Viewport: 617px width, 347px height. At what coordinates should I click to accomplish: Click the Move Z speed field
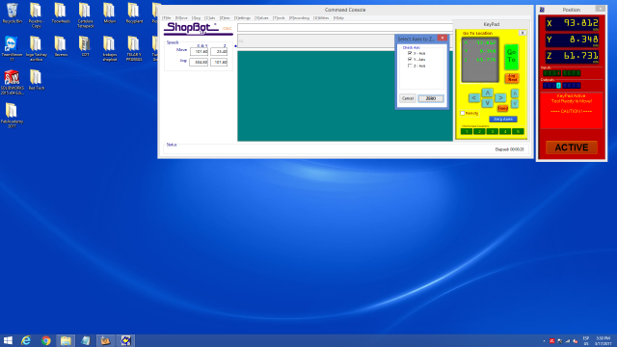click(x=219, y=51)
